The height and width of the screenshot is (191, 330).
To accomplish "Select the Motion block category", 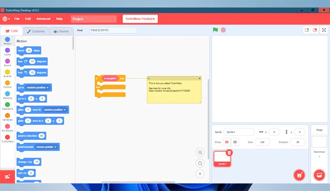I will [7, 41].
